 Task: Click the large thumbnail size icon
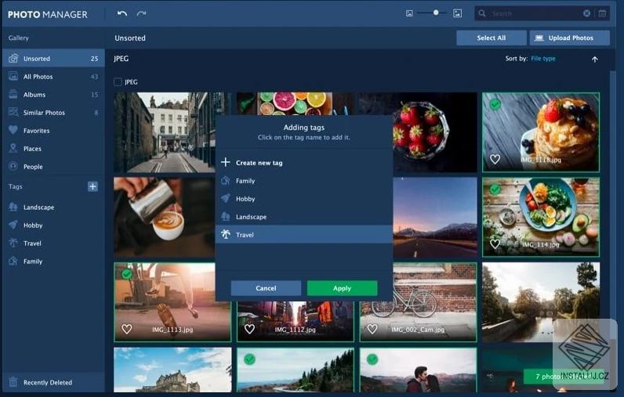coord(458,13)
